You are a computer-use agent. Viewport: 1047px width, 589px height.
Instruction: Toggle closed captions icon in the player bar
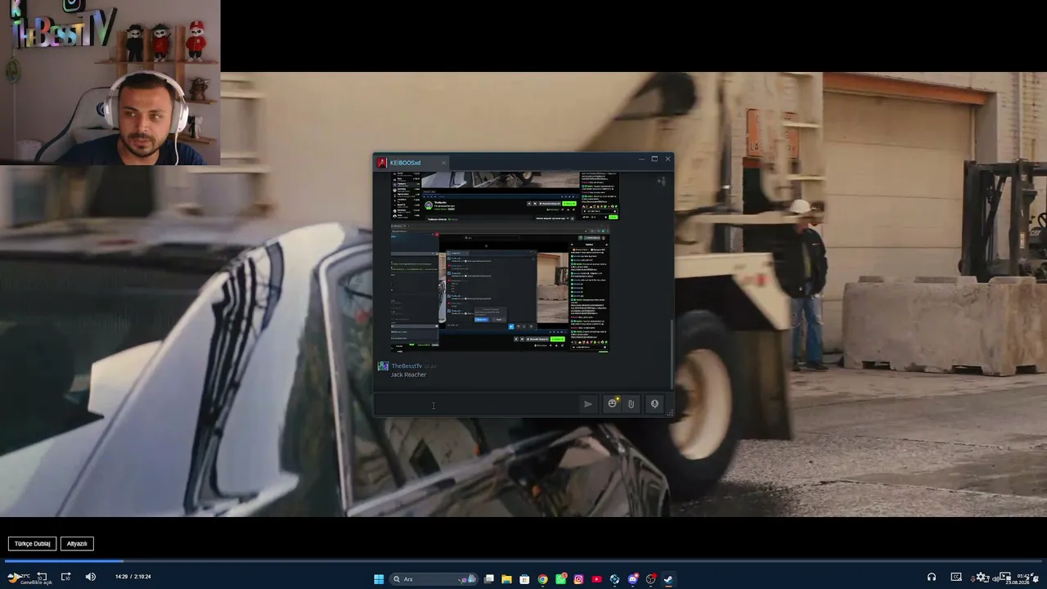point(955,578)
